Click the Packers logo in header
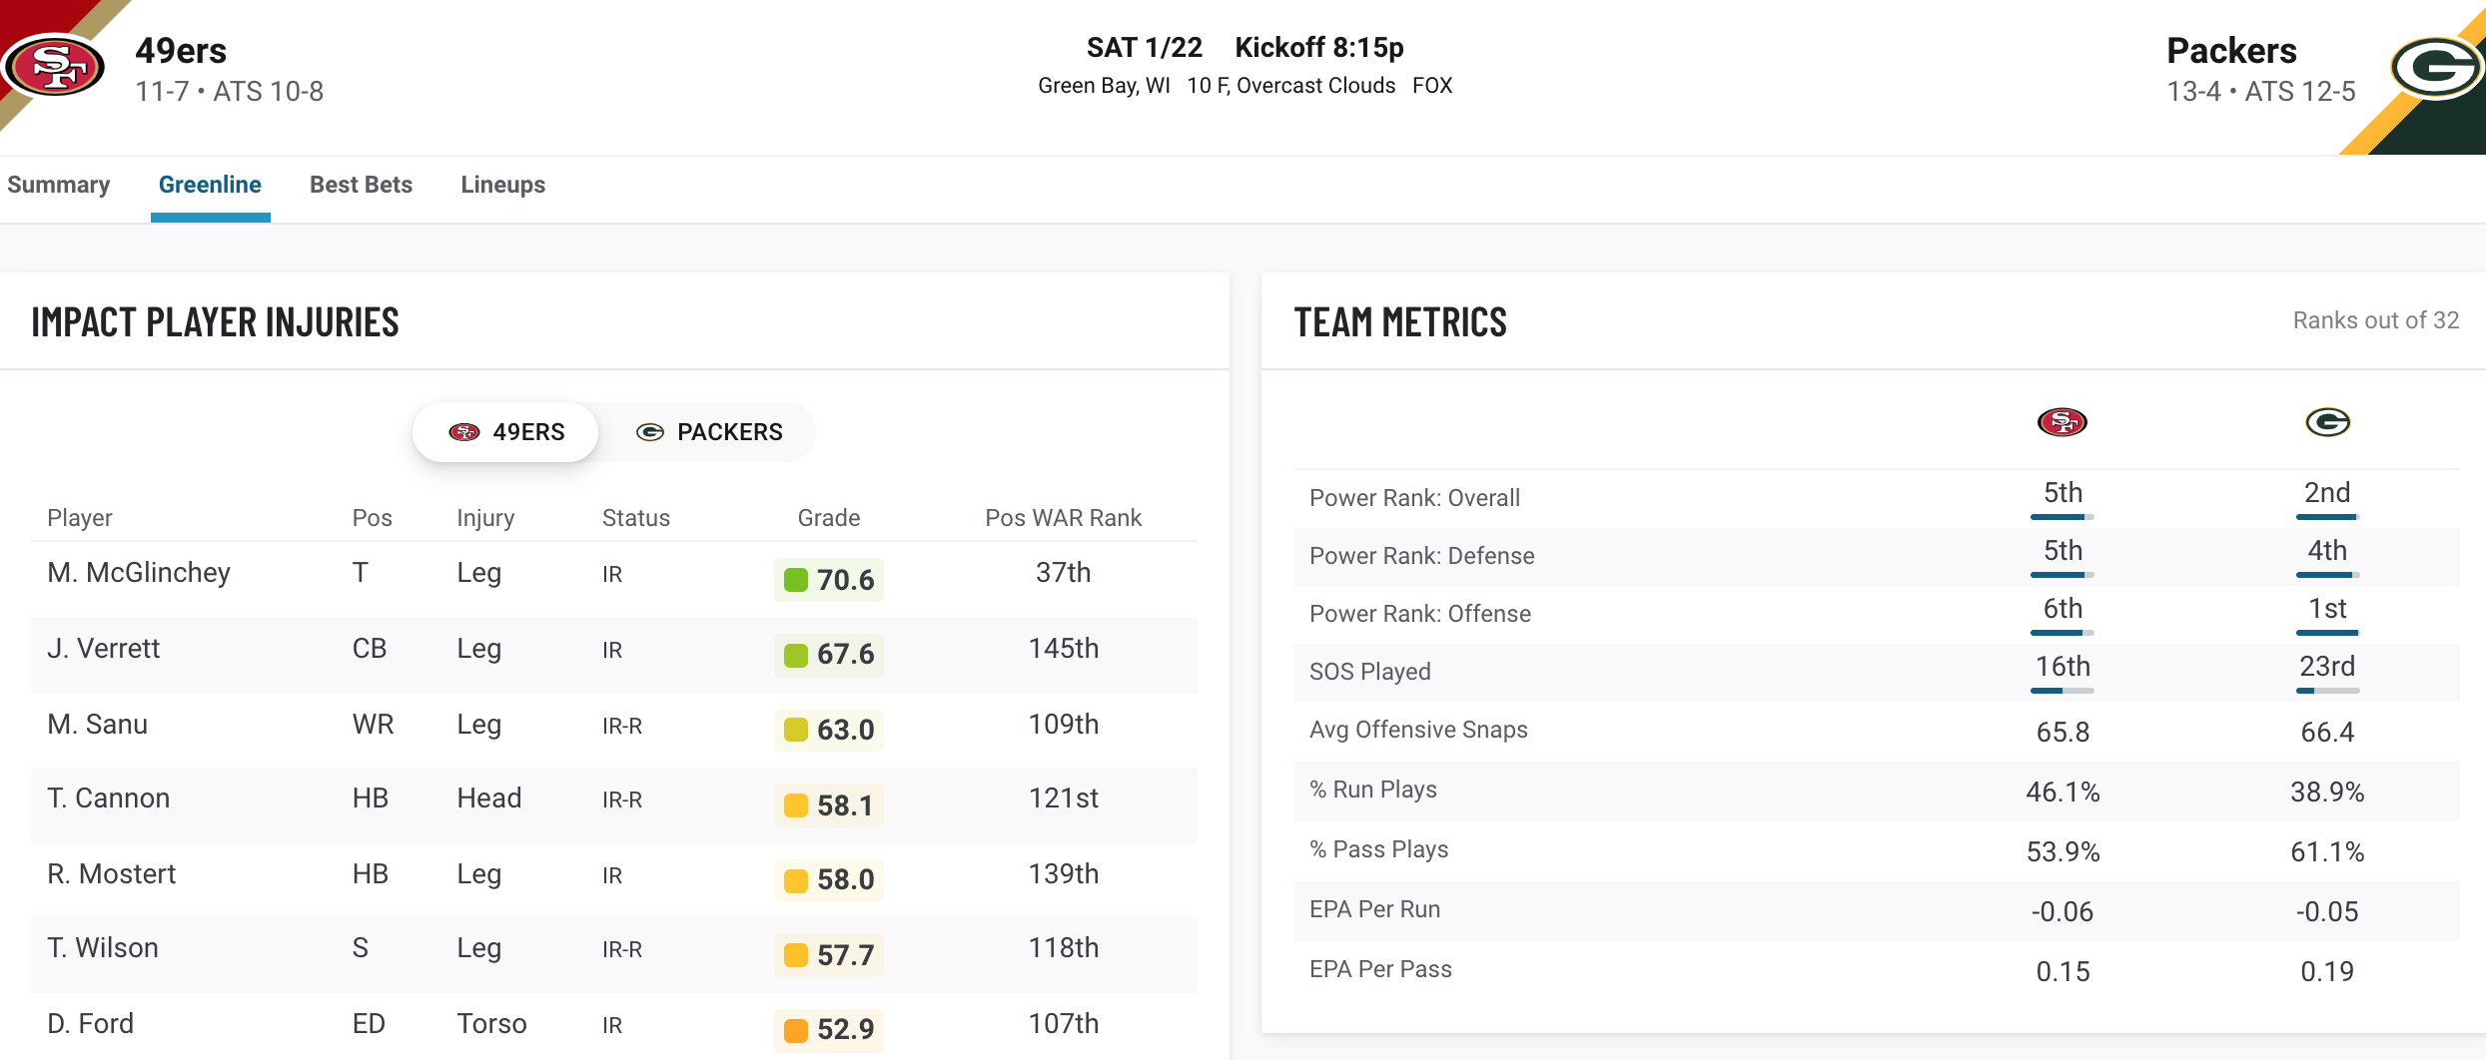Screen dimensions: 2486x1060 tap(2434, 68)
